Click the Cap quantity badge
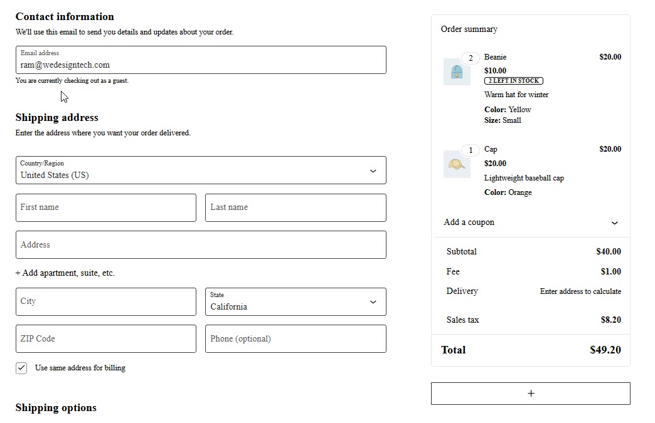The height and width of the screenshot is (423, 655). tap(471, 150)
